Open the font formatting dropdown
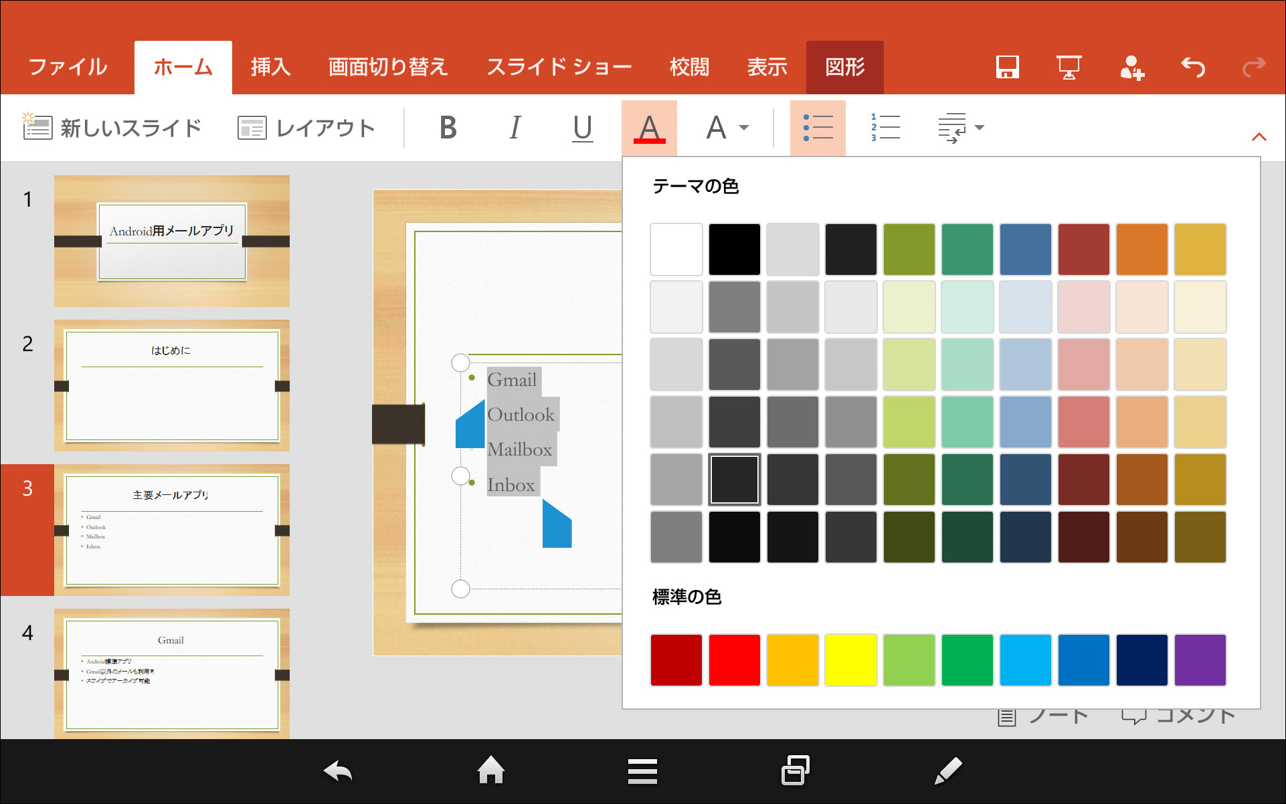1286x804 pixels. (725, 128)
